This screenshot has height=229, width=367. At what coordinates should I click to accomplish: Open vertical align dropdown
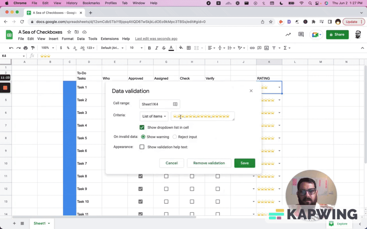tap(221, 48)
